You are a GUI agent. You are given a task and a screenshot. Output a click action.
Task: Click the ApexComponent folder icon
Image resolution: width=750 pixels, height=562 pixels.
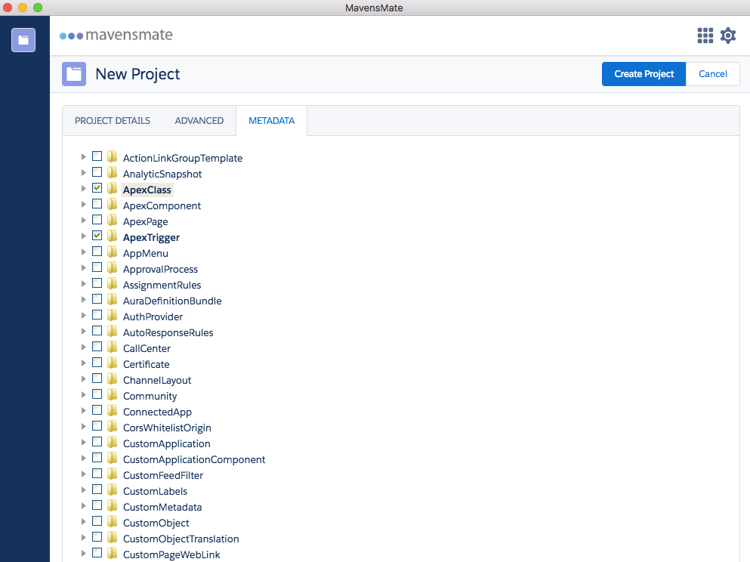click(112, 204)
